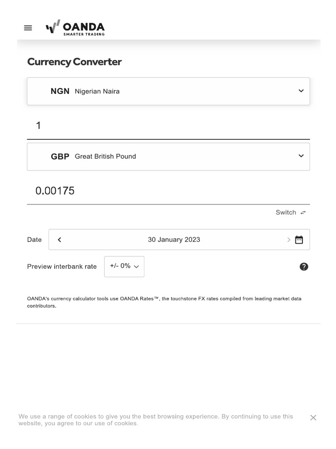Go to the previous date arrow
The height and width of the screenshot is (449, 336).
pyautogui.click(x=59, y=240)
